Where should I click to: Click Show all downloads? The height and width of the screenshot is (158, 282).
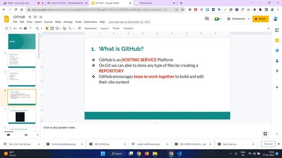pos(268,144)
